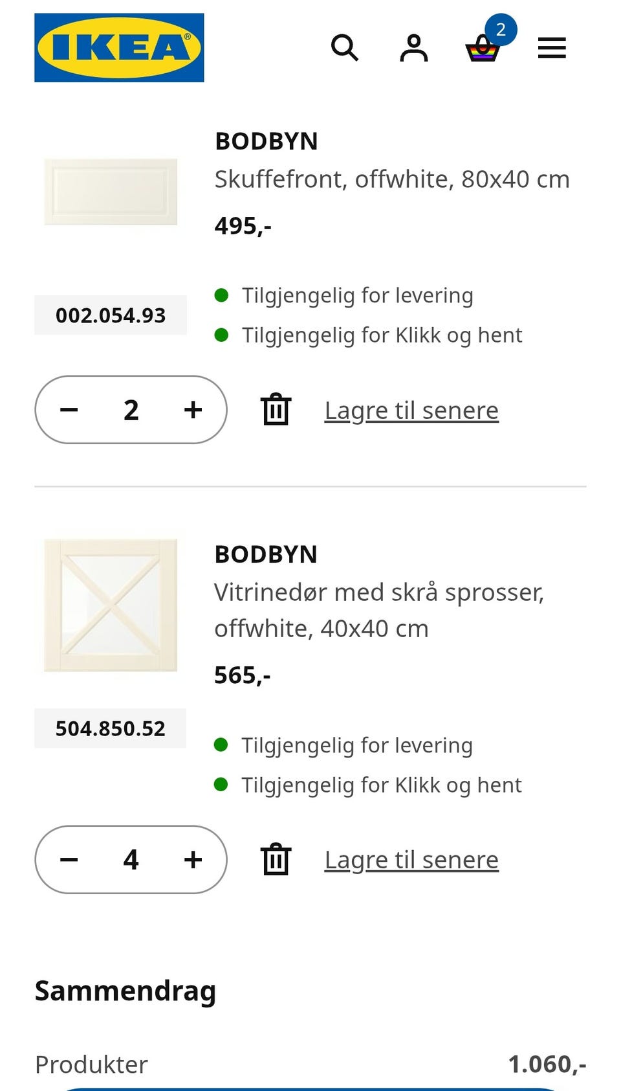Select article number 504.850.52
The image size is (621, 1091).
click(111, 728)
